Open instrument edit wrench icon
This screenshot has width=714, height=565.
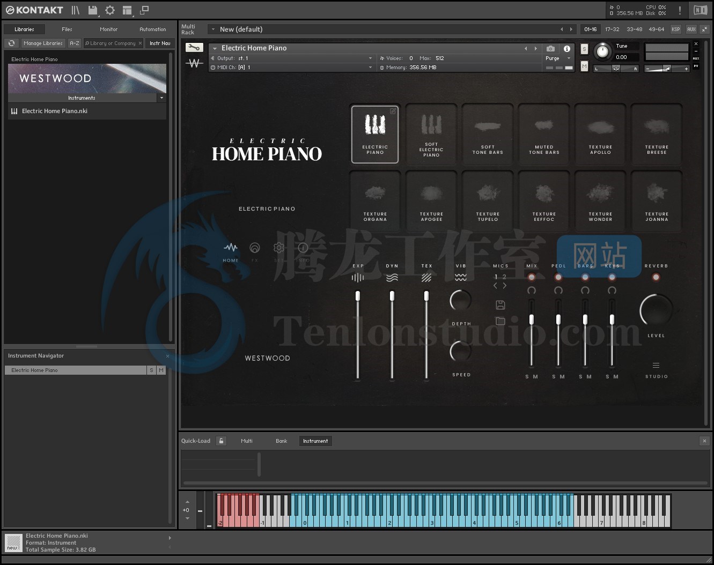point(194,48)
